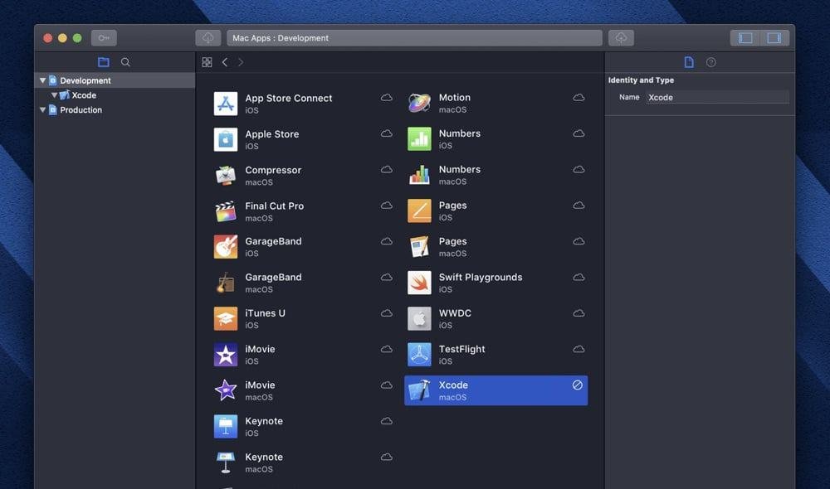Viewport: 830px width, 489px height.
Task: Toggle the left sidebar panel
Action: tap(745, 38)
